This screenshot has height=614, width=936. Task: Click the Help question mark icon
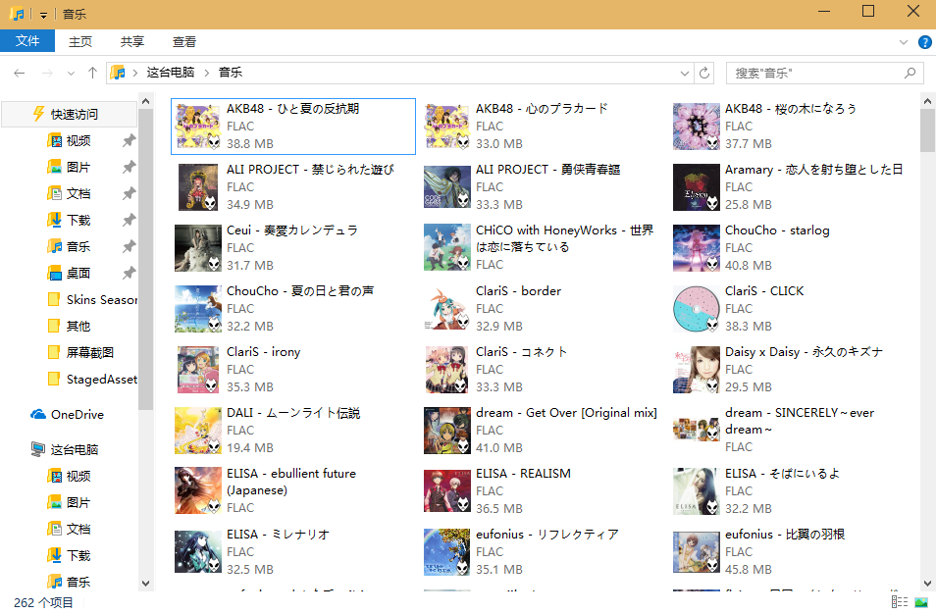[924, 42]
